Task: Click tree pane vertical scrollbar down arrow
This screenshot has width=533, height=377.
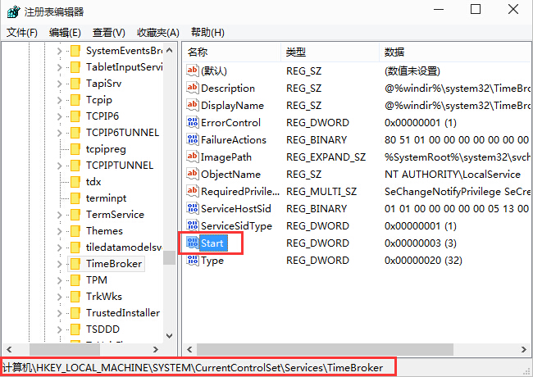Action: point(169,335)
